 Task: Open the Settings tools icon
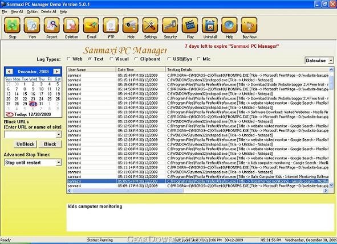click(151, 25)
